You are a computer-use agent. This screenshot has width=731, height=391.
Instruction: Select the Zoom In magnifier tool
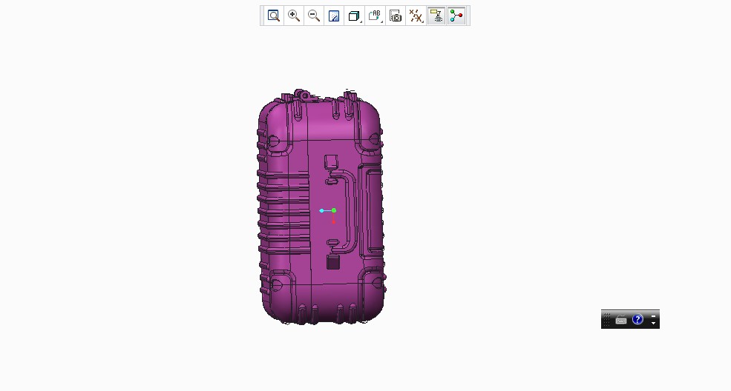pyautogui.click(x=294, y=16)
